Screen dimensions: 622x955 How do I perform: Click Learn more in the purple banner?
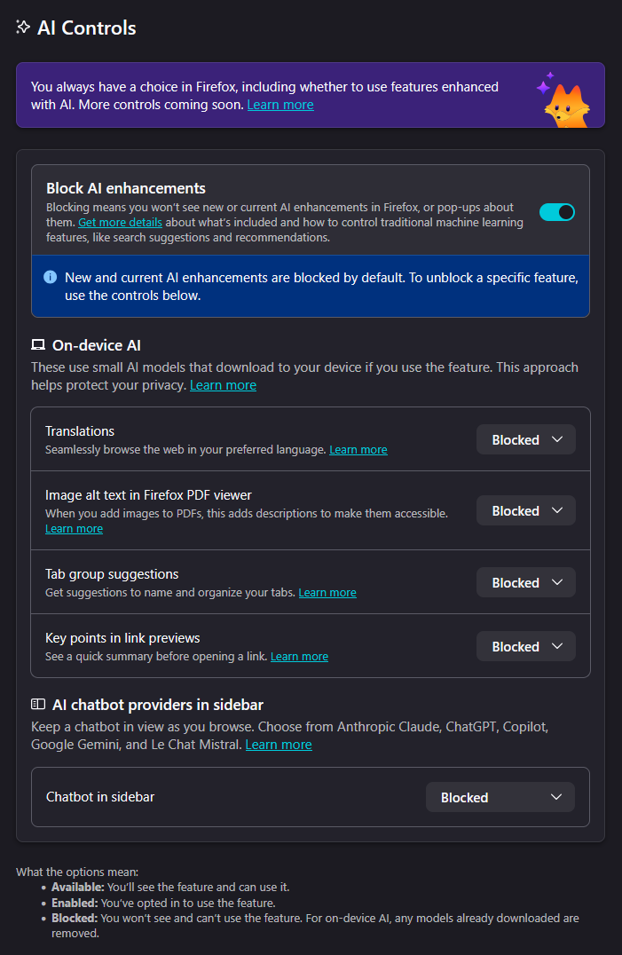[280, 105]
